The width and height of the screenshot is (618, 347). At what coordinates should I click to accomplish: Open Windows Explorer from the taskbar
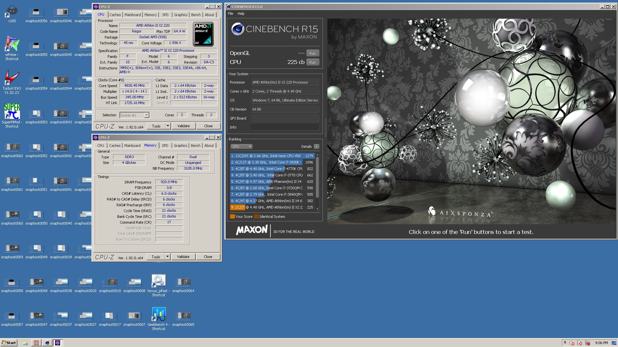click(x=25, y=343)
